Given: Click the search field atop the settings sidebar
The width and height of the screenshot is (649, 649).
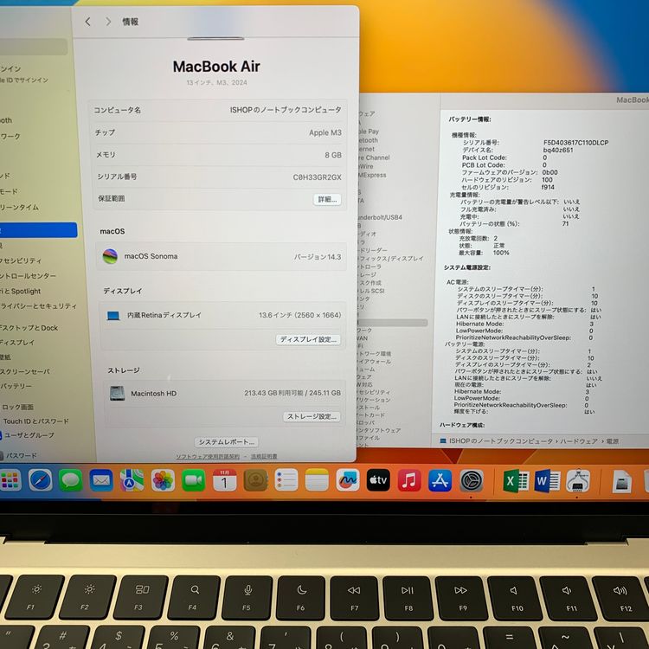Looking at the screenshot, I should (x=34, y=47).
